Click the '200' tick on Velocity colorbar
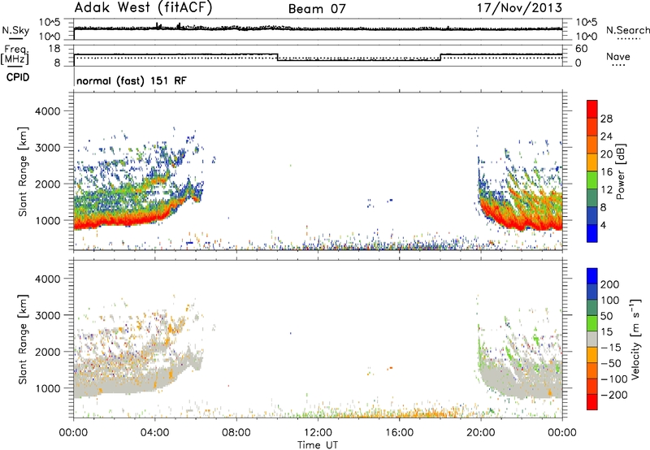The width and height of the screenshot is (650, 450). coord(610,284)
